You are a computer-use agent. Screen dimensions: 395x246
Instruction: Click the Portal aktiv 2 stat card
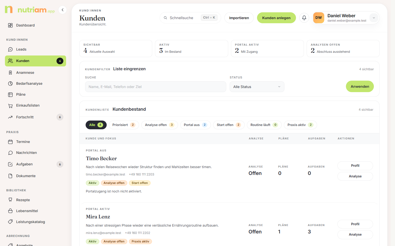267,49
